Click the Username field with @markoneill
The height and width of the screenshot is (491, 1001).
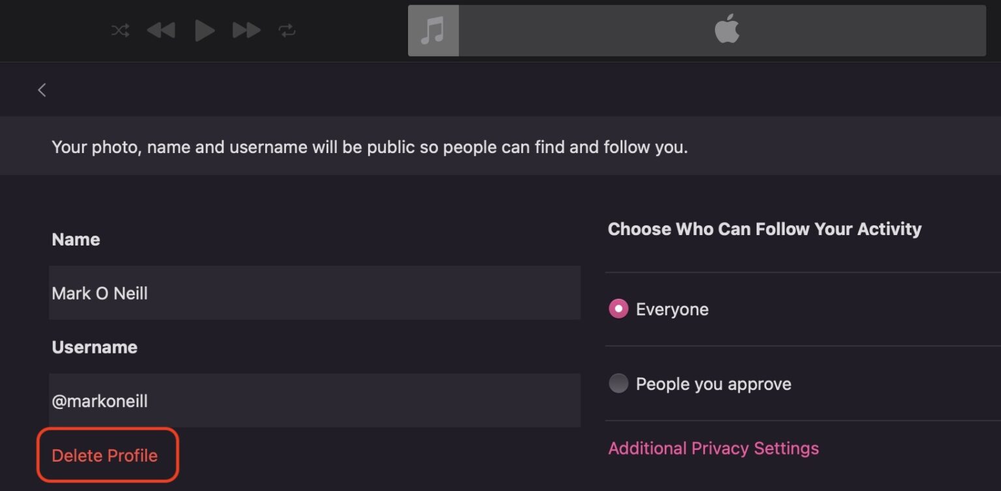314,400
